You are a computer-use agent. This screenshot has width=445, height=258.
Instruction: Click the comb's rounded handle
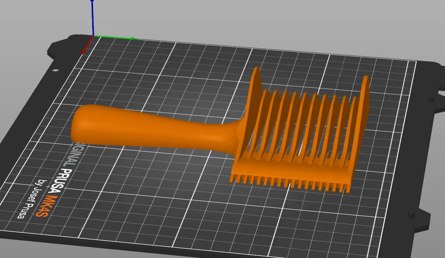coord(155,128)
